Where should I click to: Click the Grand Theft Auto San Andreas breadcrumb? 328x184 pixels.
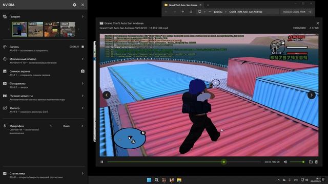(245, 12)
